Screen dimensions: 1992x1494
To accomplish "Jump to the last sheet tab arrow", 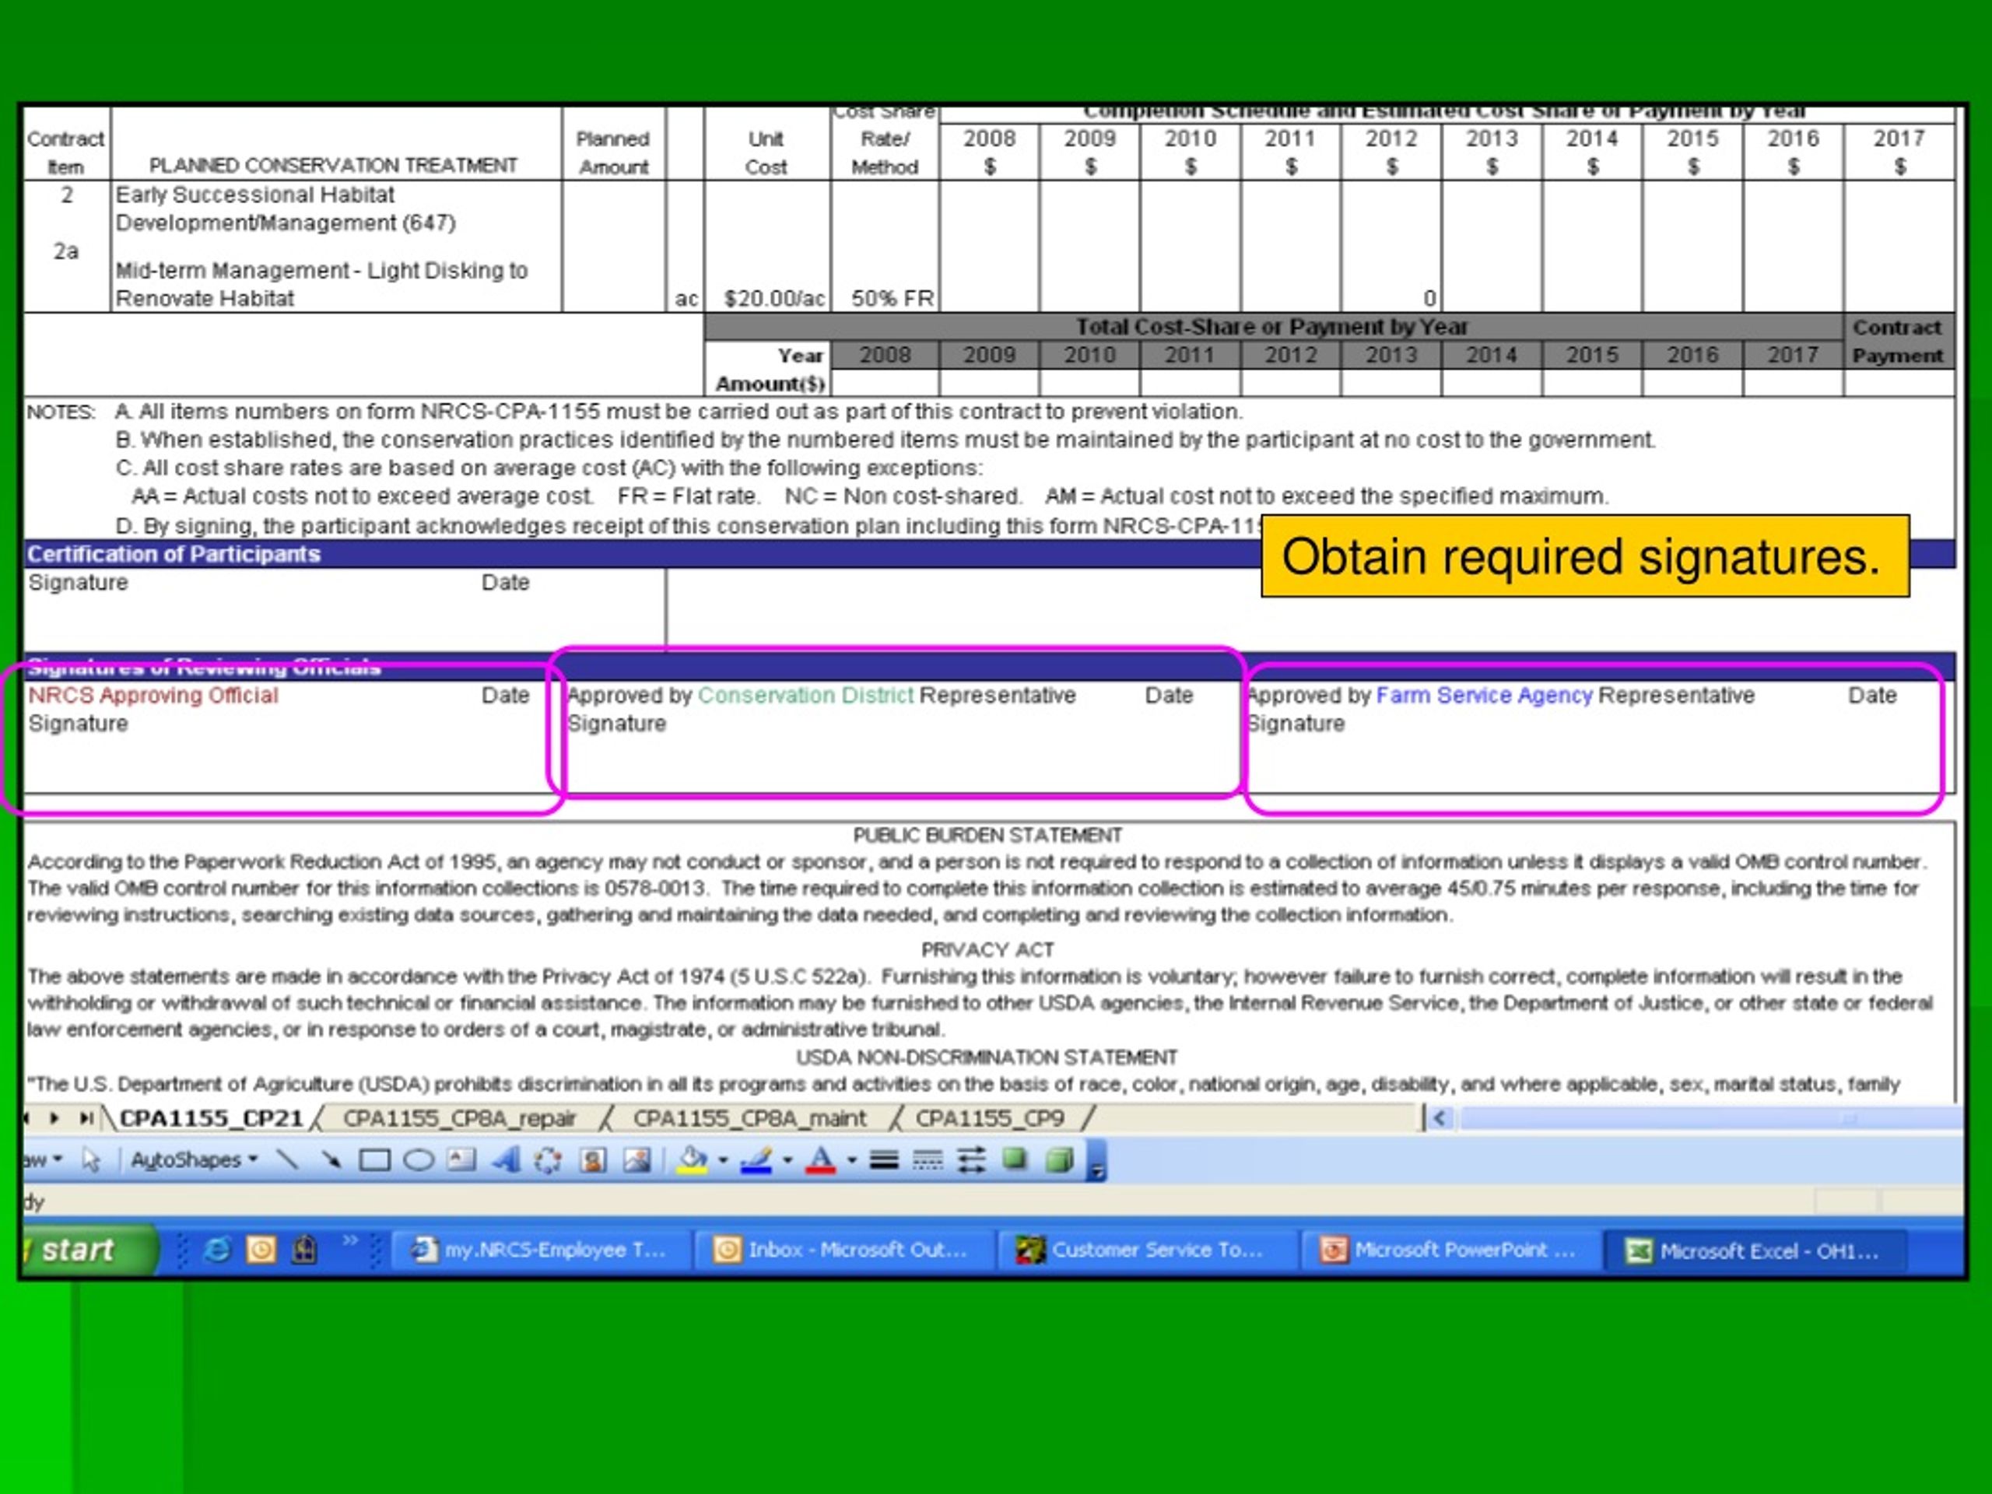I will 86,1117.
